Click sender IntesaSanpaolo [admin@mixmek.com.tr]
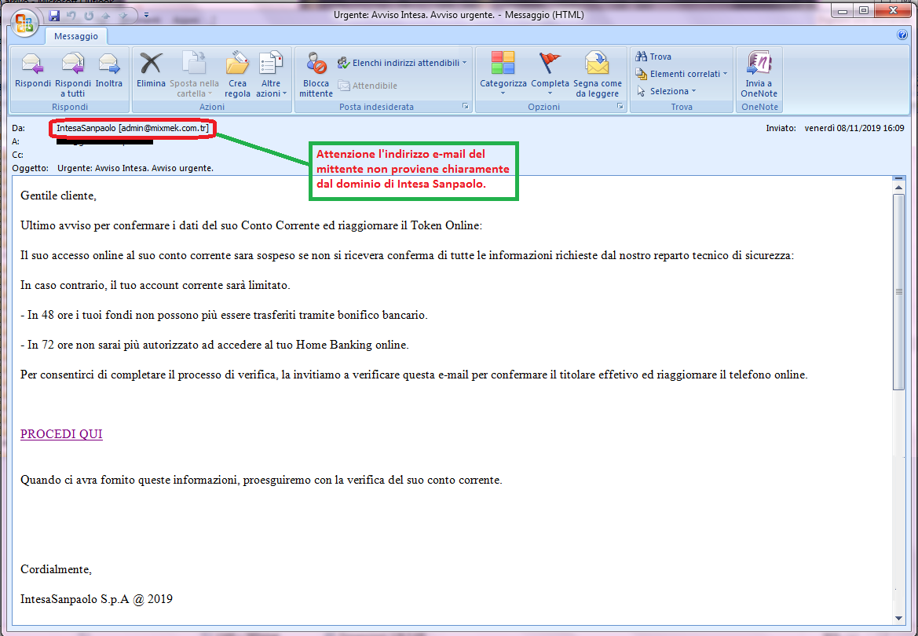The image size is (918, 636). 132,128
